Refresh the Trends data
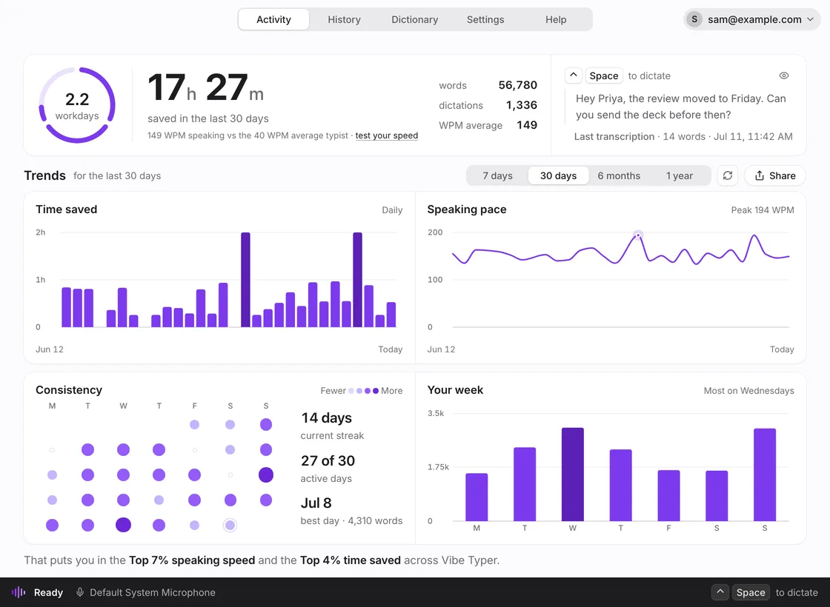This screenshot has height=607, width=830. (x=727, y=175)
